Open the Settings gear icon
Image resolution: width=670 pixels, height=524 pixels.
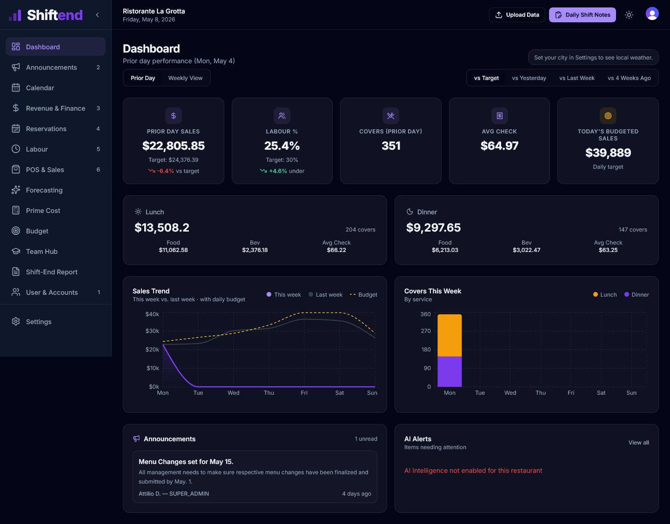pos(16,321)
